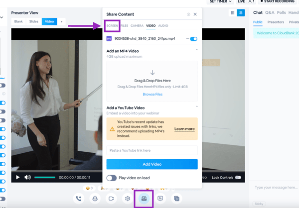
Task: Switch to the SCREEN tab
Action: (112, 26)
